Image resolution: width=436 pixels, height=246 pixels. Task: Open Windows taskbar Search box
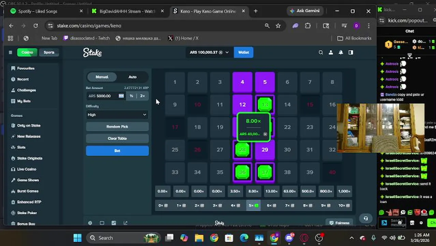click(123, 238)
